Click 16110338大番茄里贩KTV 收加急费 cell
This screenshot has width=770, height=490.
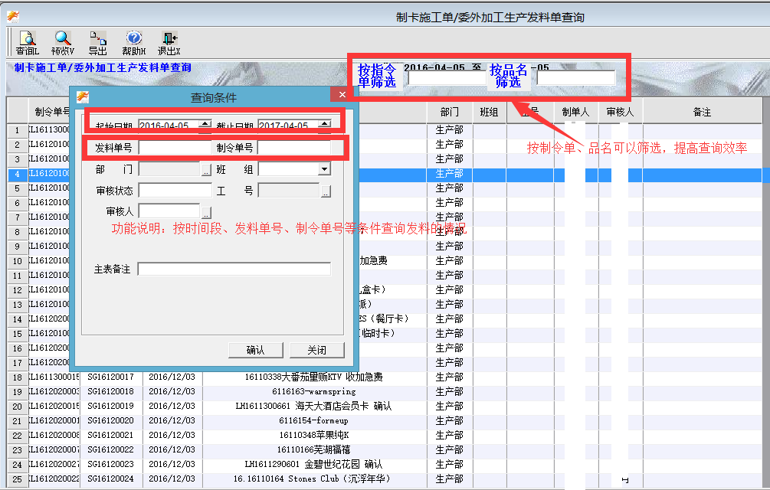tap(314, 377)
